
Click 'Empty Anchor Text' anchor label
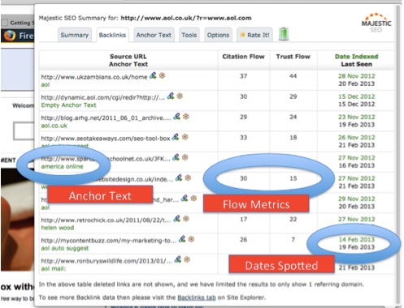point(68,105)
